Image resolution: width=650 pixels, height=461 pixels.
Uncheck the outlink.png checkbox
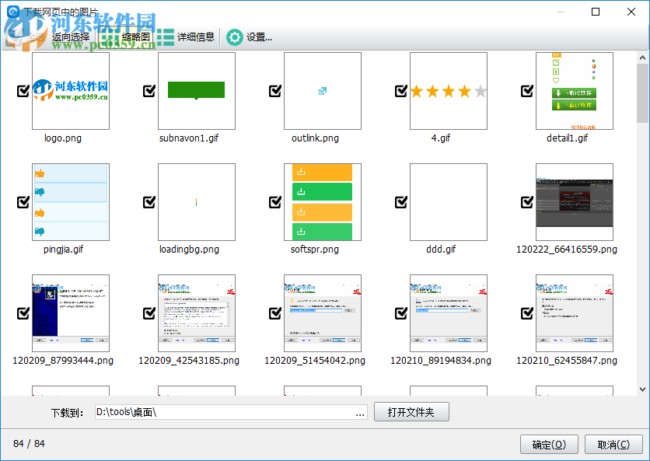tap(275, 91)
